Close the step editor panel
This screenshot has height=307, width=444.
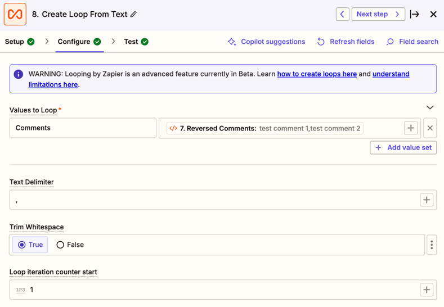[433, 14]
